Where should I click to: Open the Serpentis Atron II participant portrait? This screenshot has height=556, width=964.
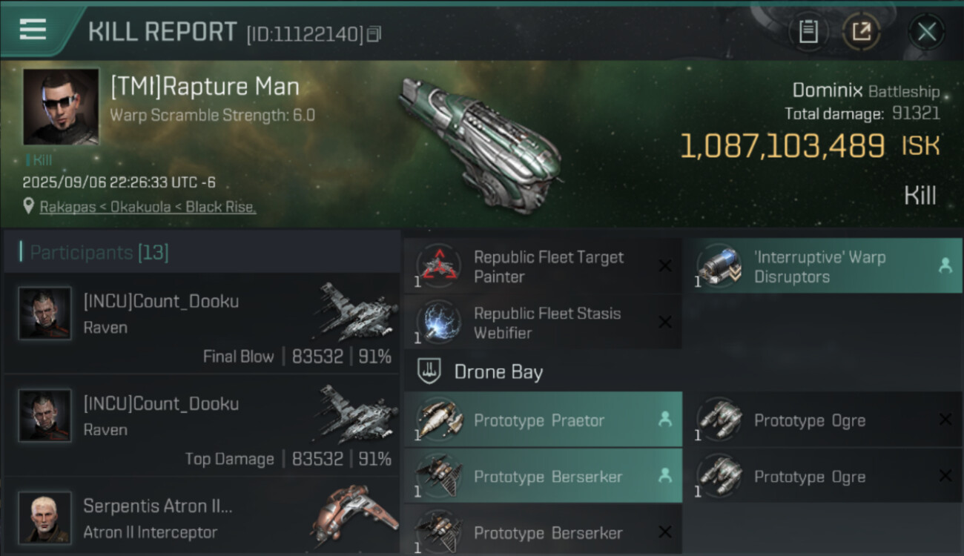(x=45, y=516)
